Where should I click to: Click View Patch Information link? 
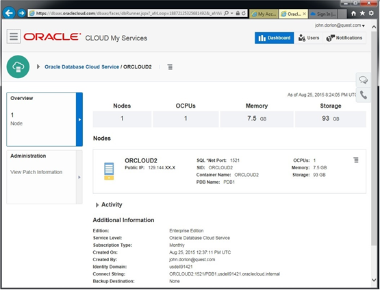(36, 172)
